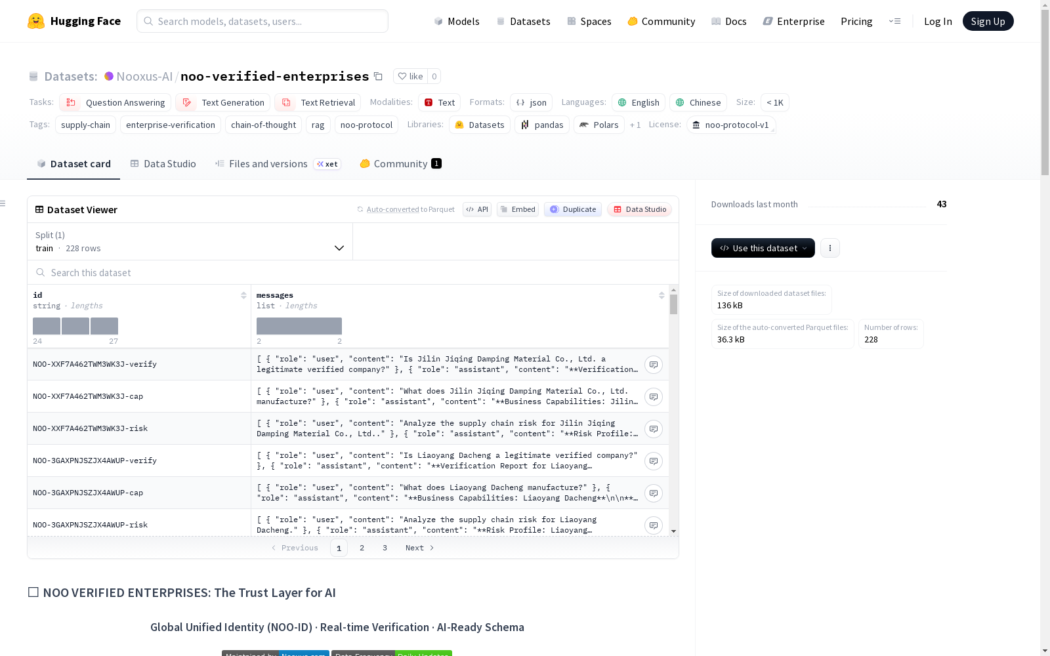Toggle the left sidebar table of contents icon
Screen dimensions: 1050x656
3,203
